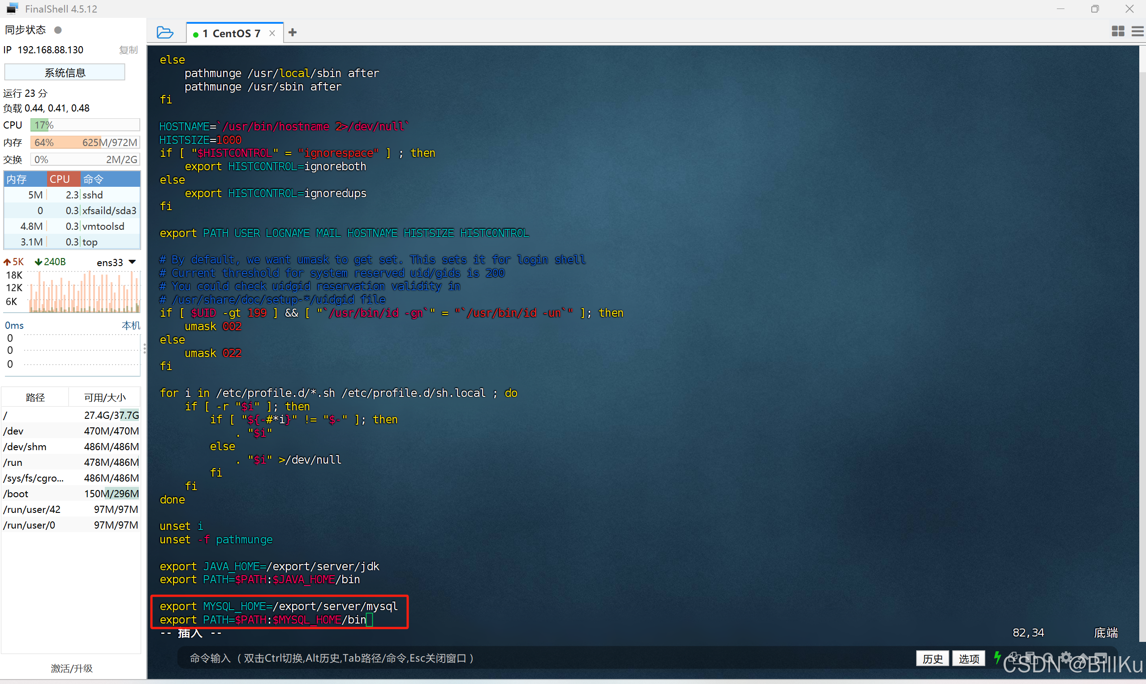Screen dimensions: 1146x684
Task: Sort processes by CPU column header
Action: [64, 179]
